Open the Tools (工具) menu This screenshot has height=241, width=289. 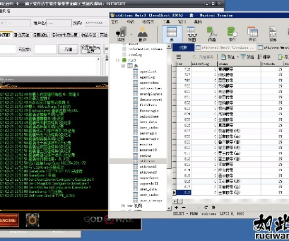(166, 22)
